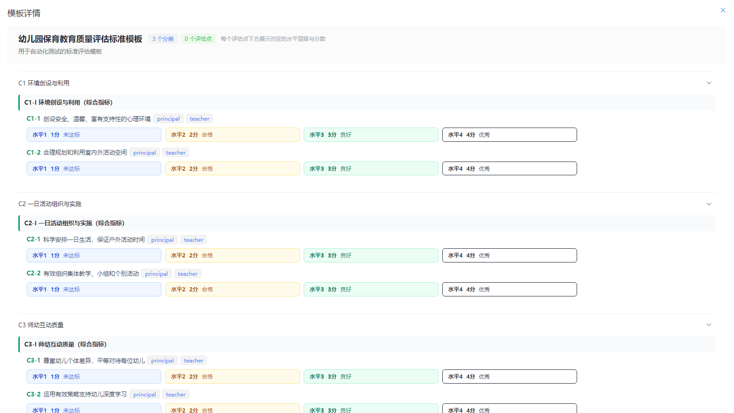The image size is (734, 413).
Task: Select 水平4 优秀 box under C1-1
Action: coord(510,135)
